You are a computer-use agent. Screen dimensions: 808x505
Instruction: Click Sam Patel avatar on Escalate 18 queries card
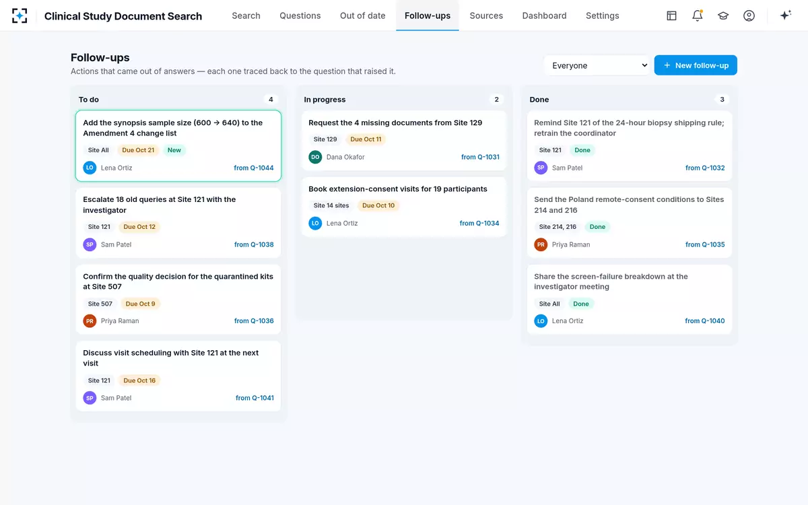(90, 244)
